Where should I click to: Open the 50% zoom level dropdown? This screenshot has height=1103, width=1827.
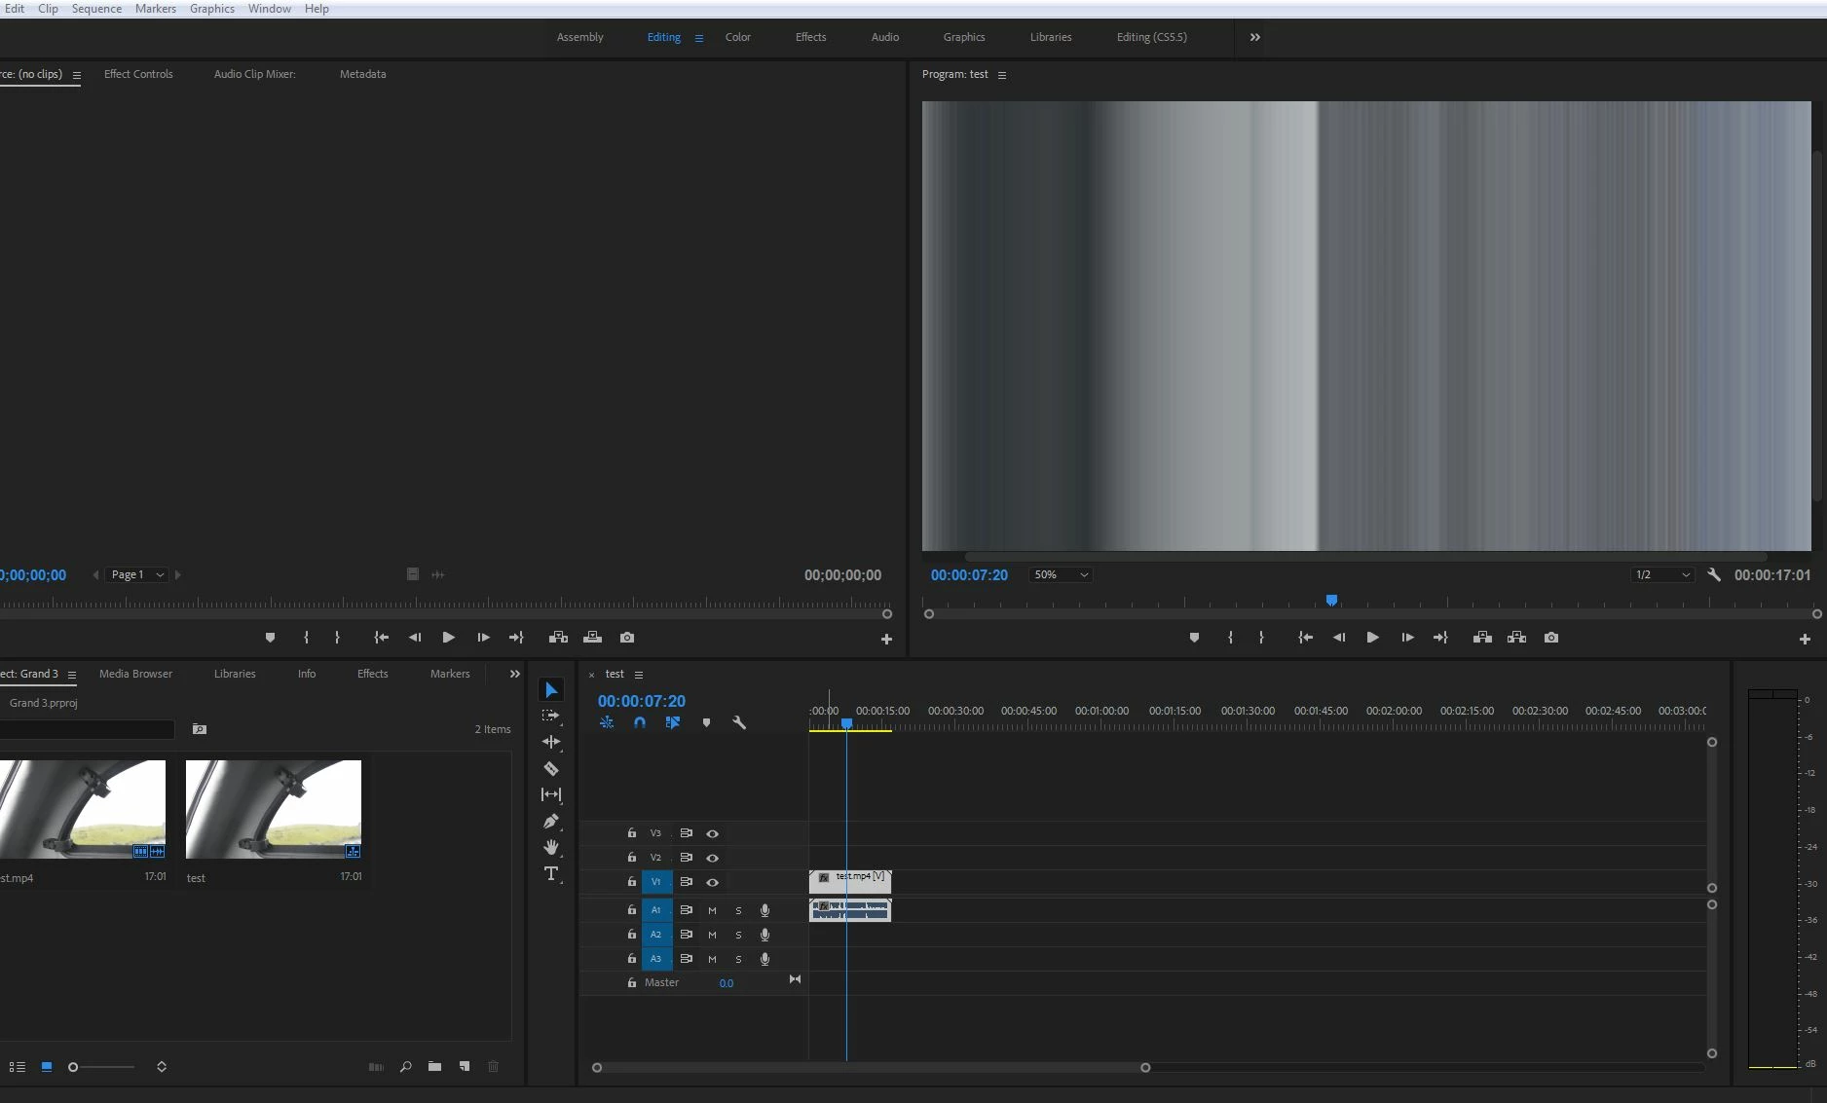tap(1062, 574)
